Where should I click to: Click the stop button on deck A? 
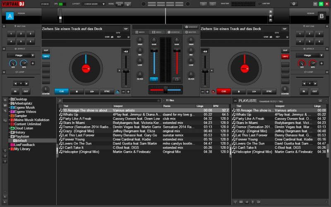pyautogui.click(x=77, y=91)
